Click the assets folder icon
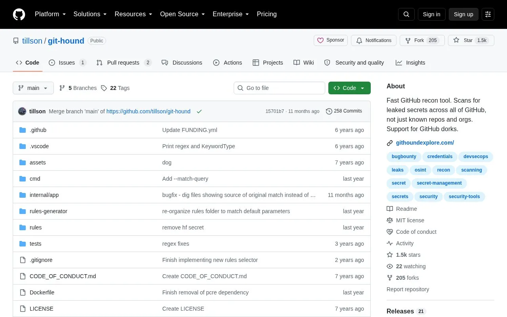 tap(23, 162)
